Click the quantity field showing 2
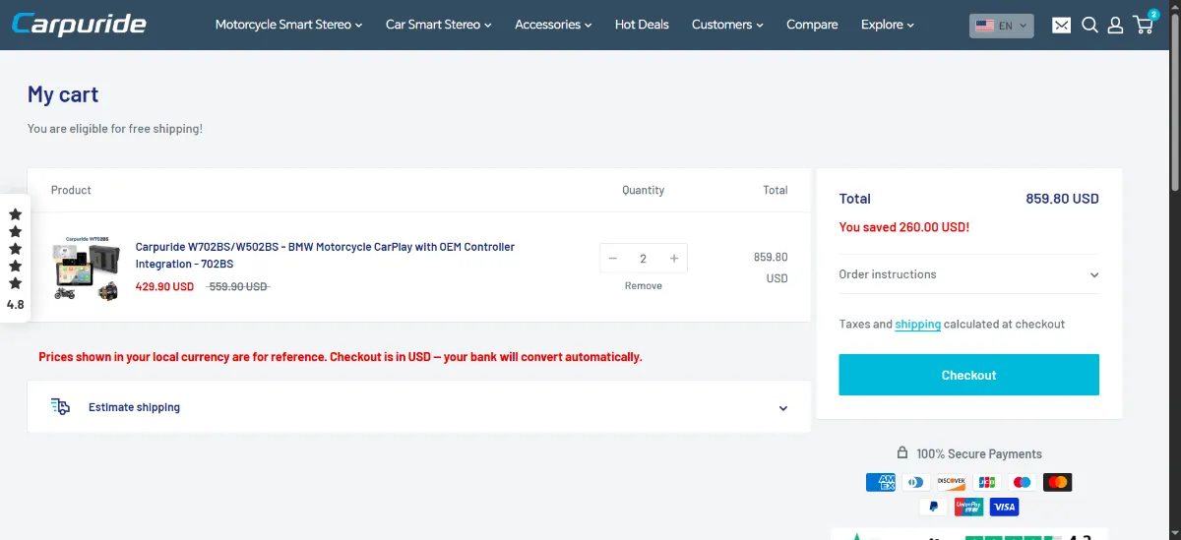 [644, 259]
